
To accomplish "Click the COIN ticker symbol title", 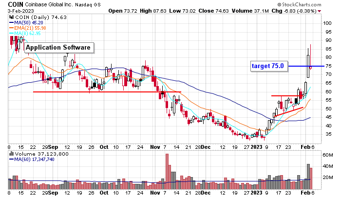I will pyautogui.click(x=16, y=4).
